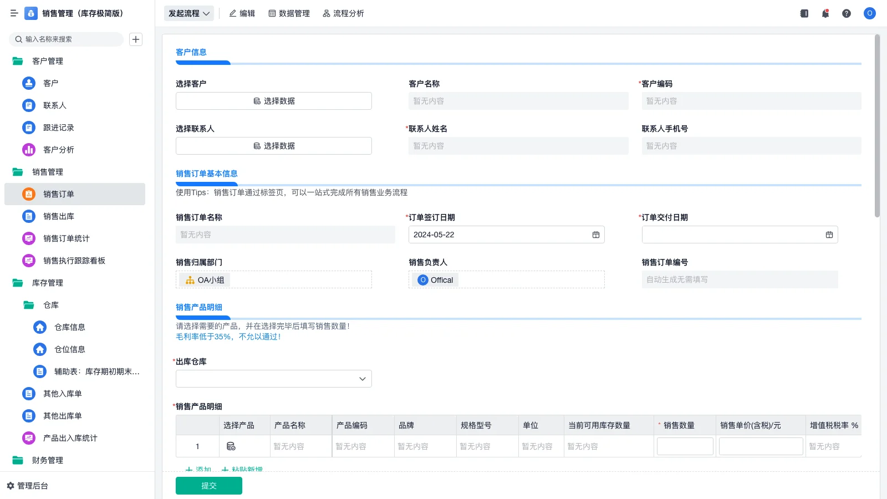Open 数据管理 from the top toolbar

[x=289, y=13]
